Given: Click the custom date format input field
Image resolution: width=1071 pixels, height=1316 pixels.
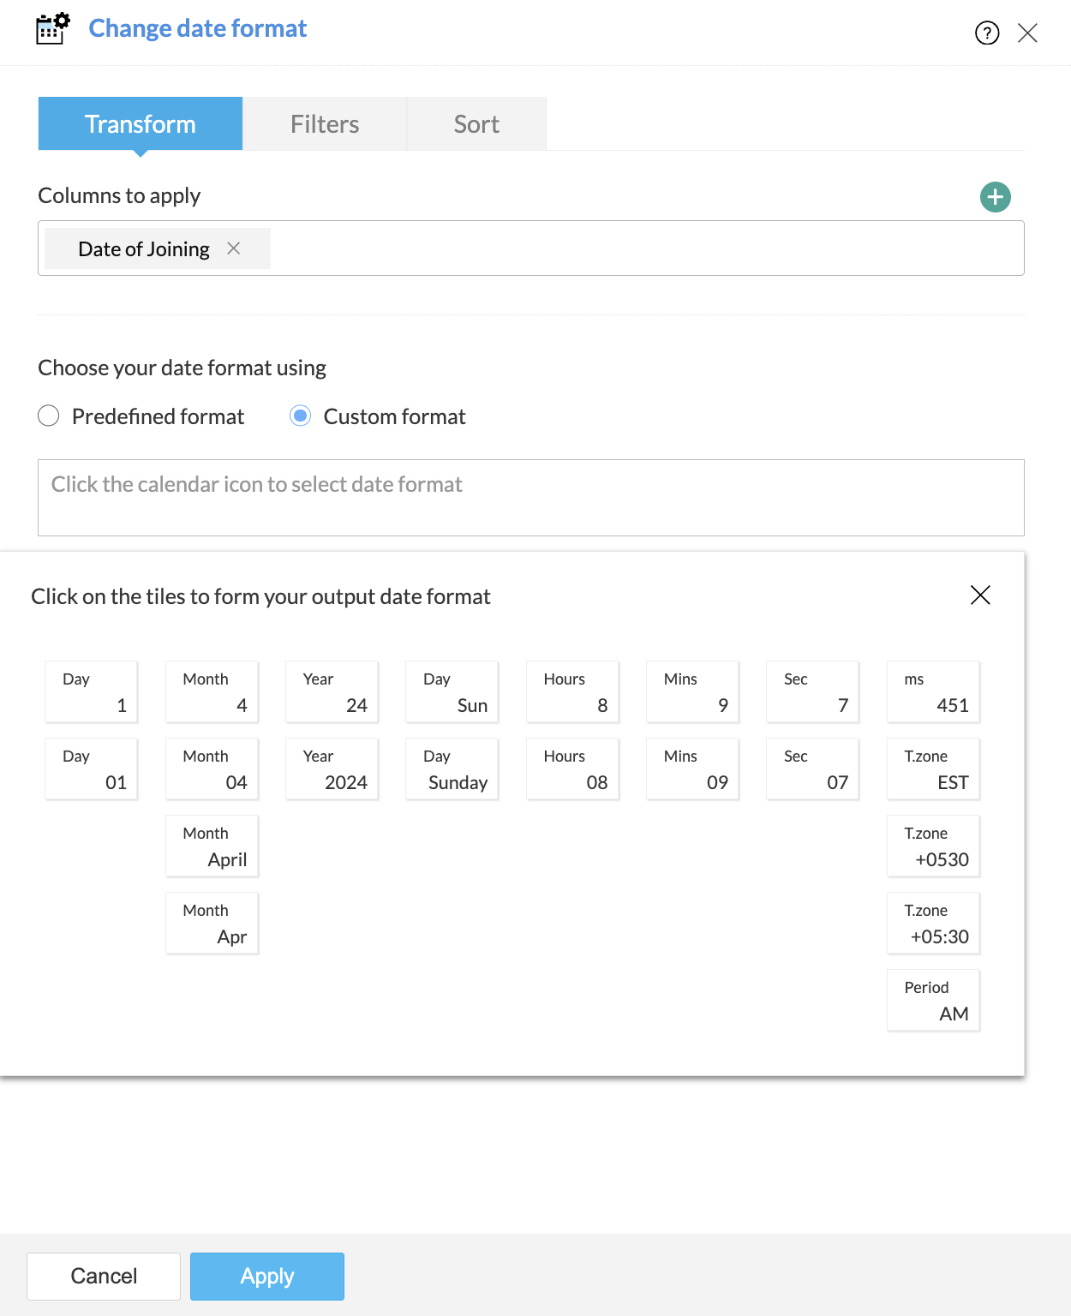Looking at the screenshot, I should point(530,498).
